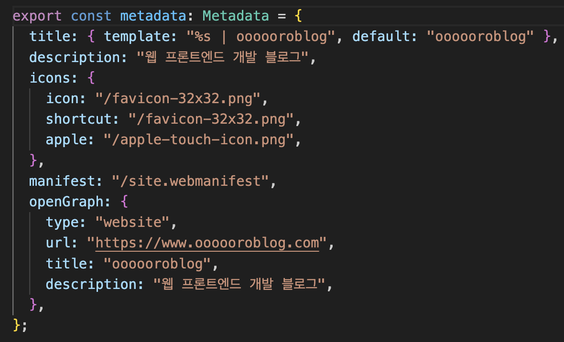Click the default title value "ooooroblog"
Viewport: 564px width, 342px height.
pos(480,37)
